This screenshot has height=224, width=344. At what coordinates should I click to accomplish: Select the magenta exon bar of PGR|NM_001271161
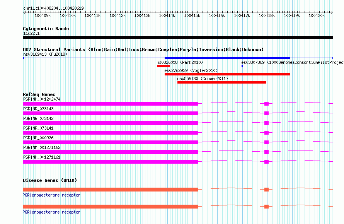(111, 162)
